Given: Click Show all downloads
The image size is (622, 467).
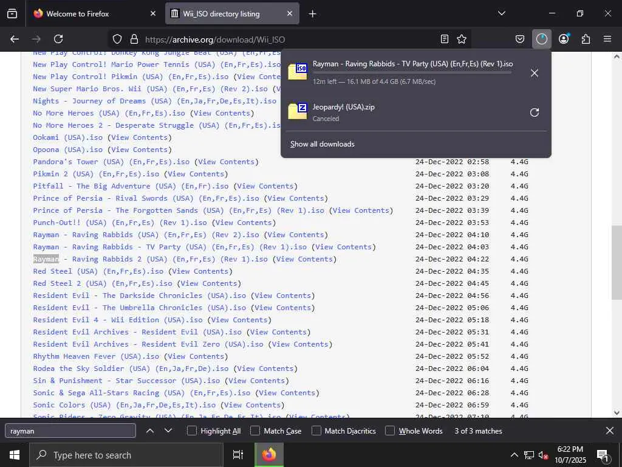Looking at the screenshot, I should pos(322,144).
